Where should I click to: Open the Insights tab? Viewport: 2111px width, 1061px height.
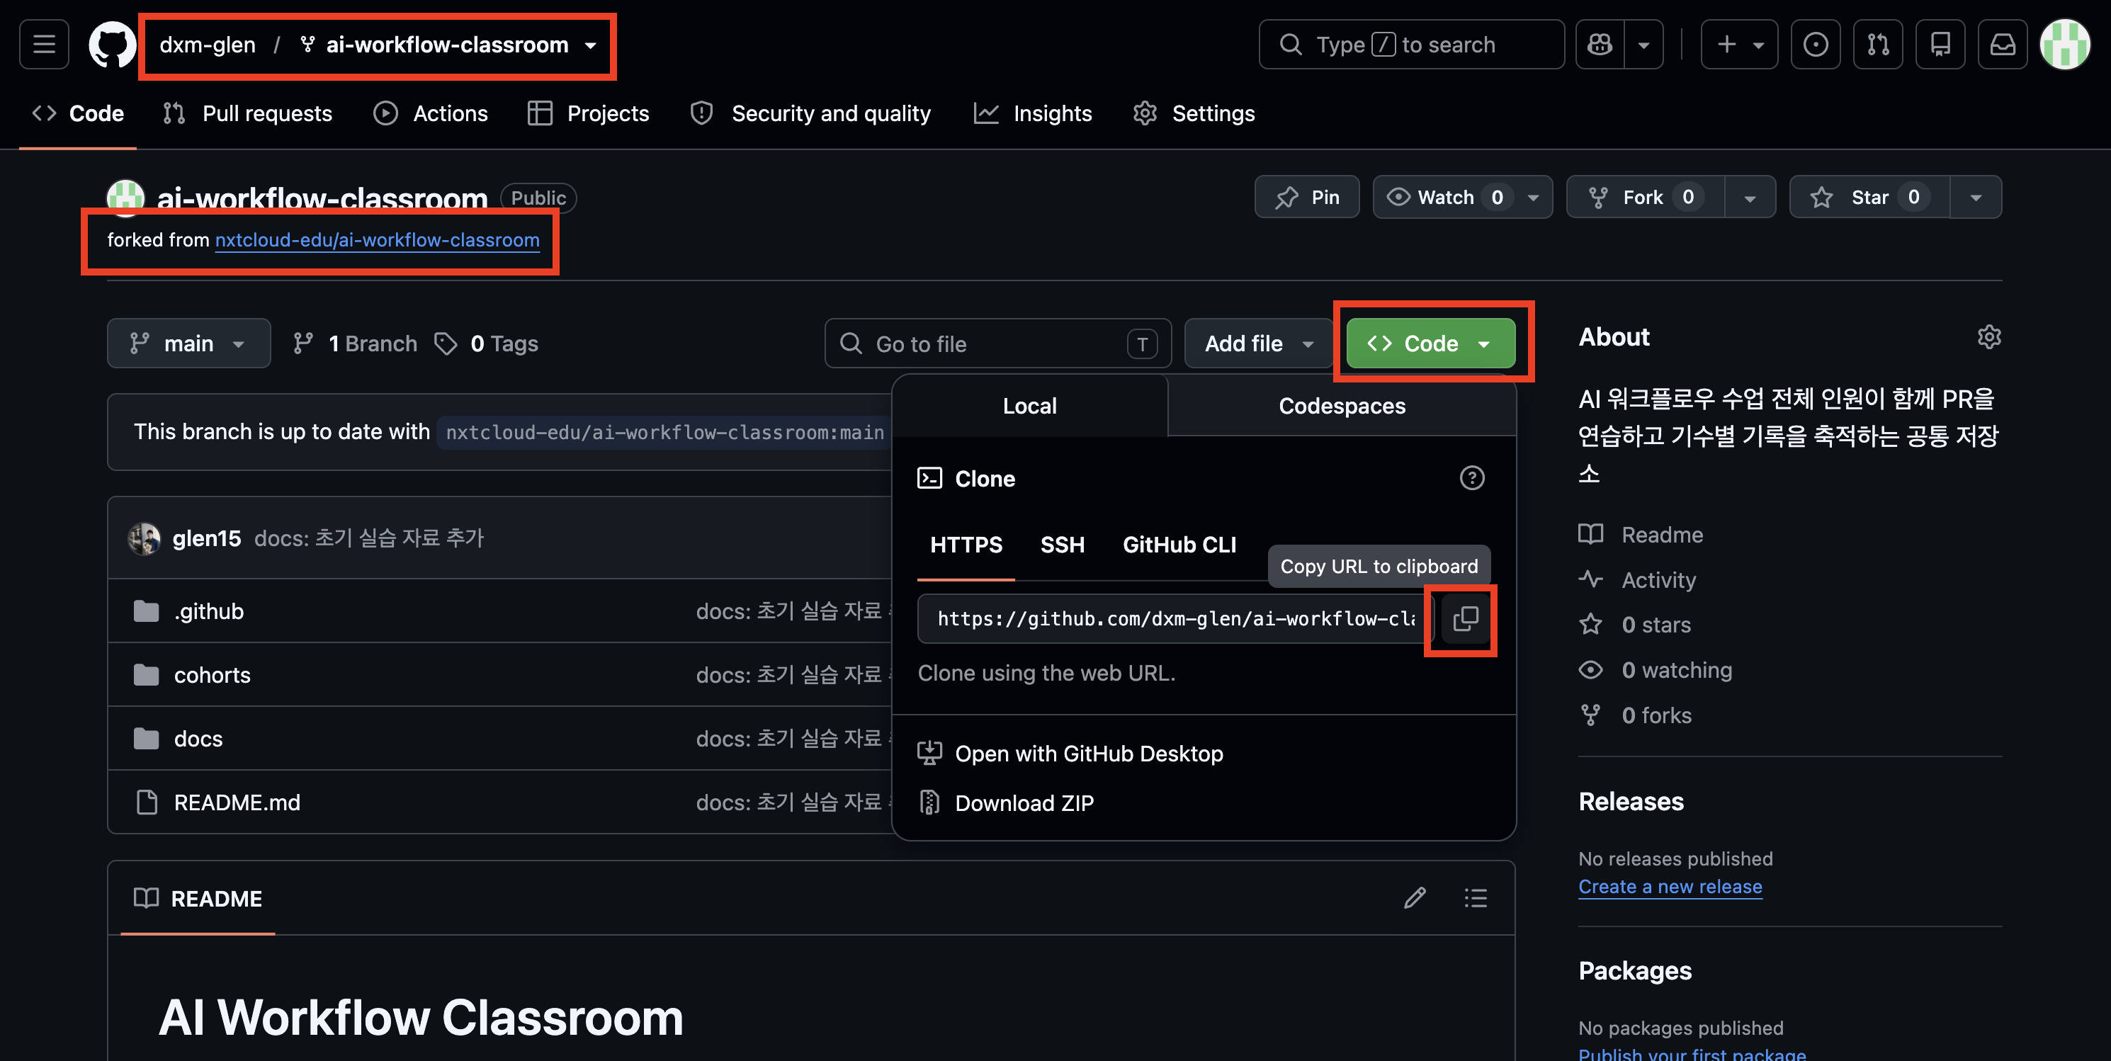(x=1033, y=113)
